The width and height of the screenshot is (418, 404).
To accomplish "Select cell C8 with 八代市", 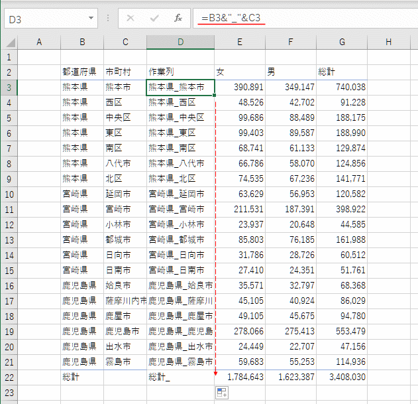I will [x=125, y=163].
